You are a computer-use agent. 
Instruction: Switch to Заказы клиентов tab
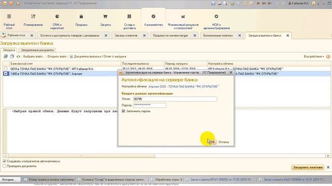click(126, 36)
